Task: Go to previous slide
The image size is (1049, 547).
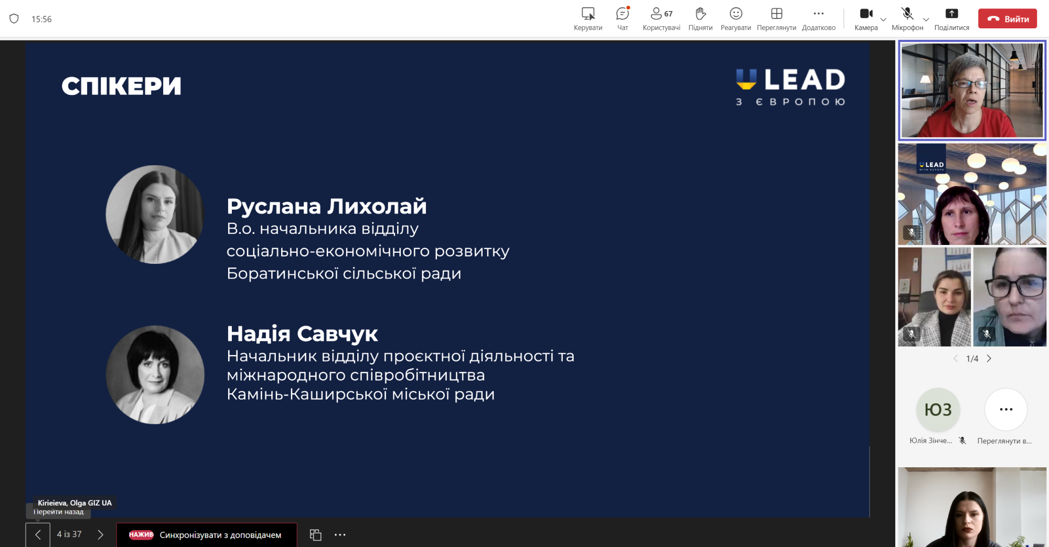Action: [38, 535]
